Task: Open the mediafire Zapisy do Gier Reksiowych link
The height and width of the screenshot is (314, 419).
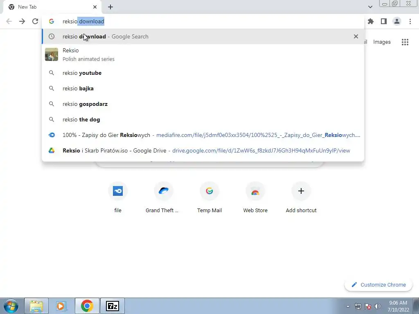Action: pos(203,135)
